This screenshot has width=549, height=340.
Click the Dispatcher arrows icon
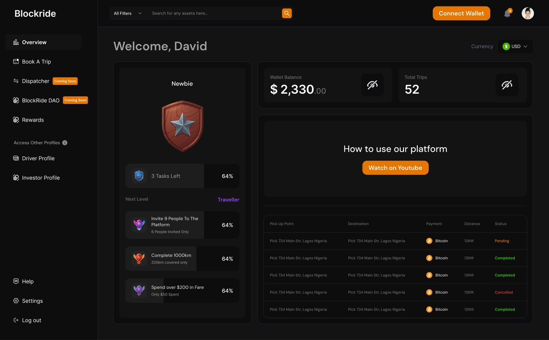coord(16,81)
